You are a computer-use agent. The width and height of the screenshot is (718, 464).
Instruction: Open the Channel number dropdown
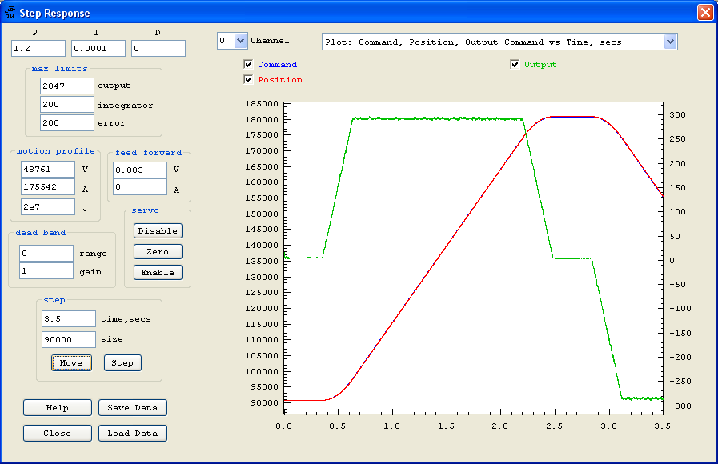click(241, 41)
